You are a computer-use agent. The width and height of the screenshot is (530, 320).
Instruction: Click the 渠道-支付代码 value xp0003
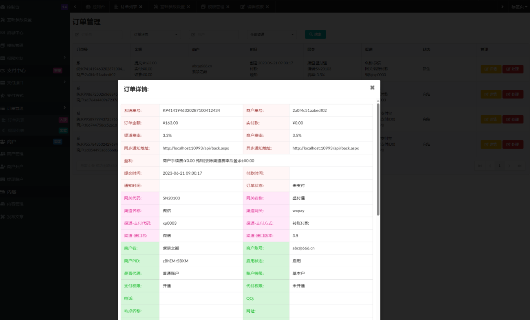pyautogui.click(x=170, y=223)
